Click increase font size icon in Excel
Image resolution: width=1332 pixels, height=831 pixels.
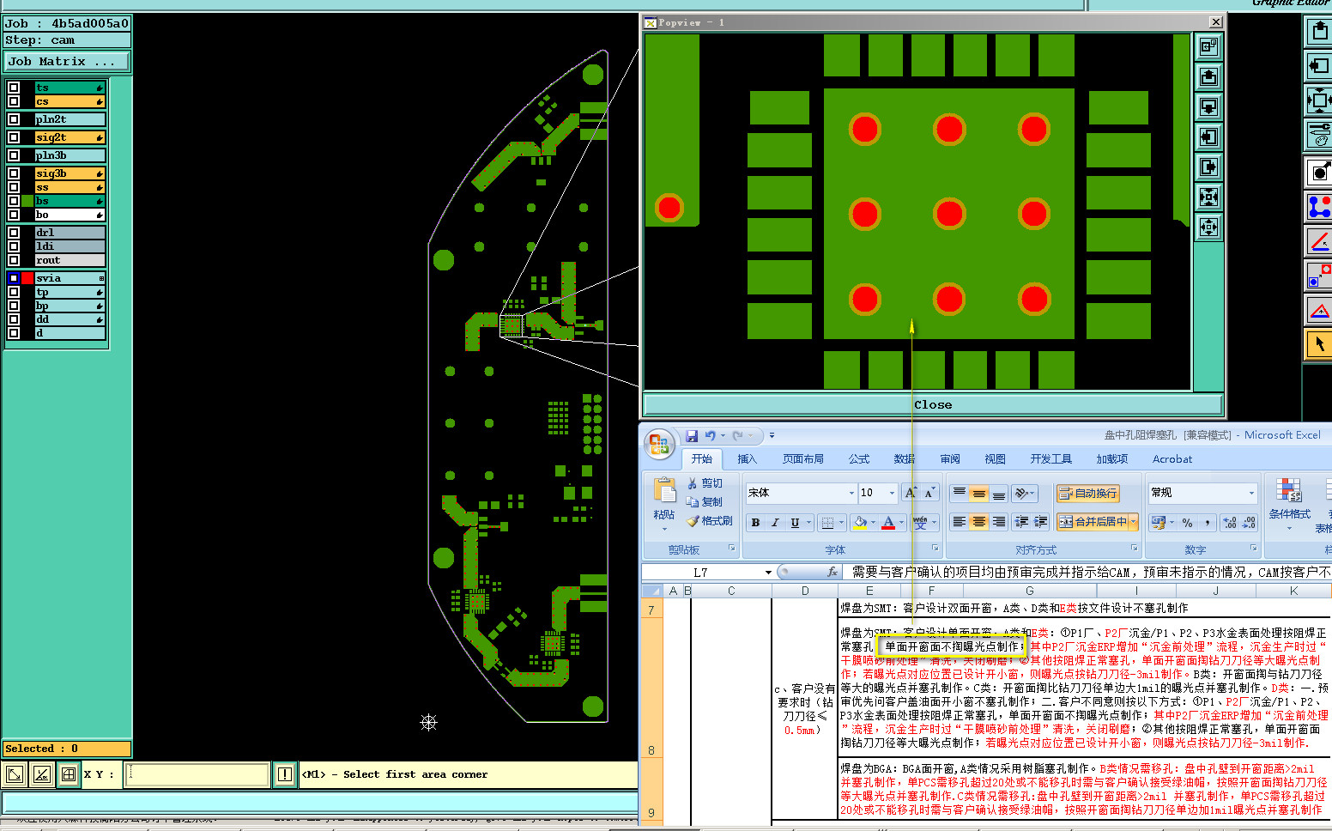(911, 493)
